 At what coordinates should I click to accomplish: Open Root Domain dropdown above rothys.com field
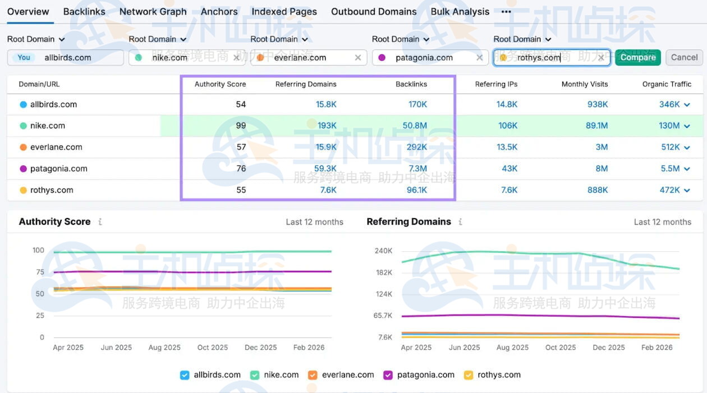click(x=522, y=39)
